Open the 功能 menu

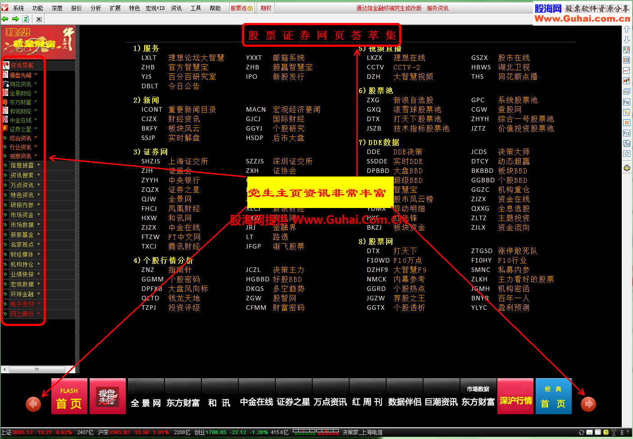pos(38,8)
